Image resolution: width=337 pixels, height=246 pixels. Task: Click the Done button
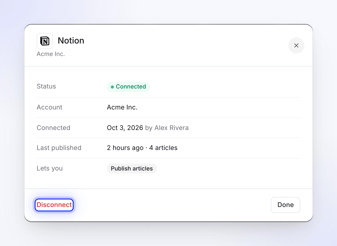coord(285,205)
